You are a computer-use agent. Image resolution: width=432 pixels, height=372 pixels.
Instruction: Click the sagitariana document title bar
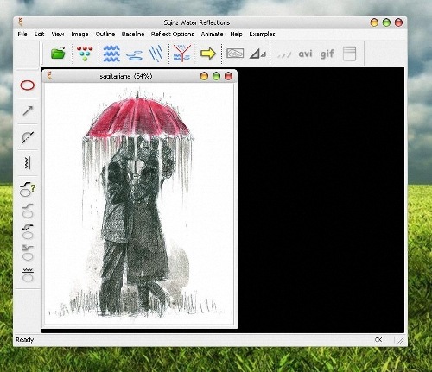140,76
